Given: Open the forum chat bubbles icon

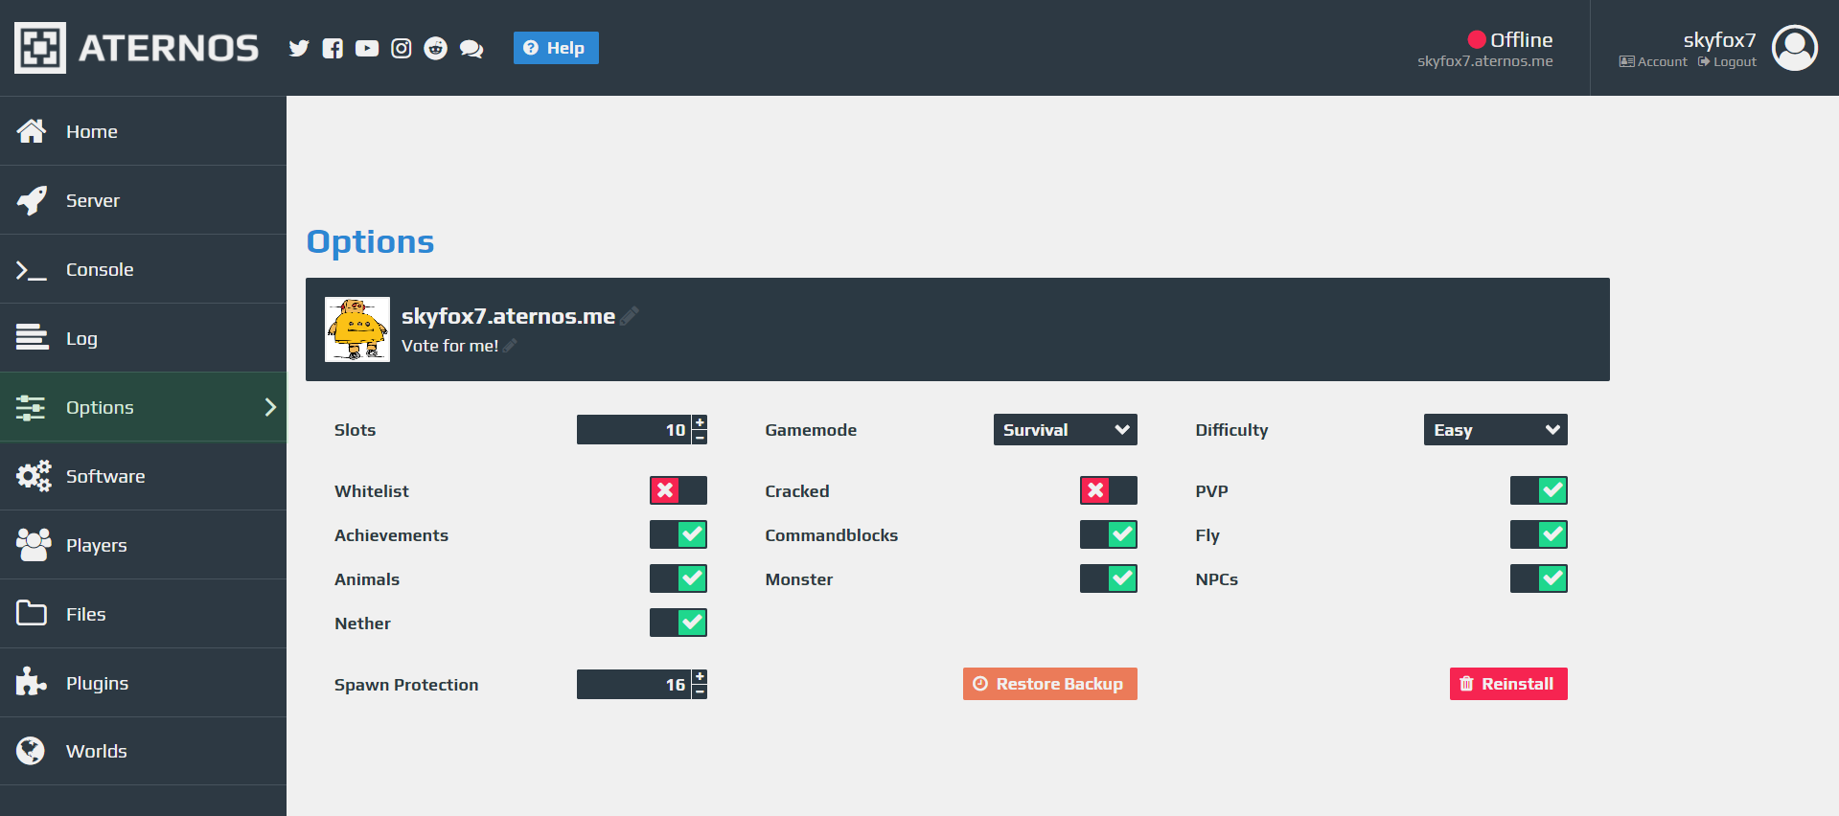Looking at the screenshot, I should tap(471, 49).
